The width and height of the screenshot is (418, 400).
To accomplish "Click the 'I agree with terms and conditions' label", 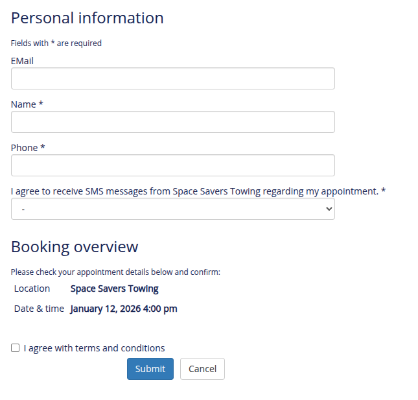I will pos(94,348).
